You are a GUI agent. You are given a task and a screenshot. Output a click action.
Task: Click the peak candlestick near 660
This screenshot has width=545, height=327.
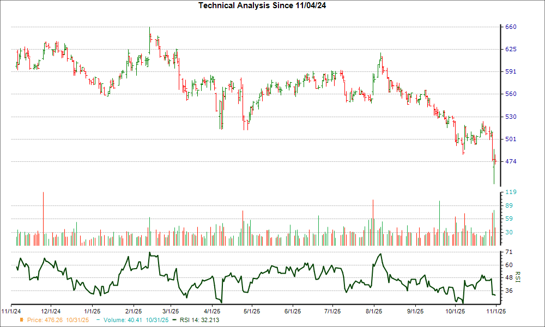tap(148, 33)
